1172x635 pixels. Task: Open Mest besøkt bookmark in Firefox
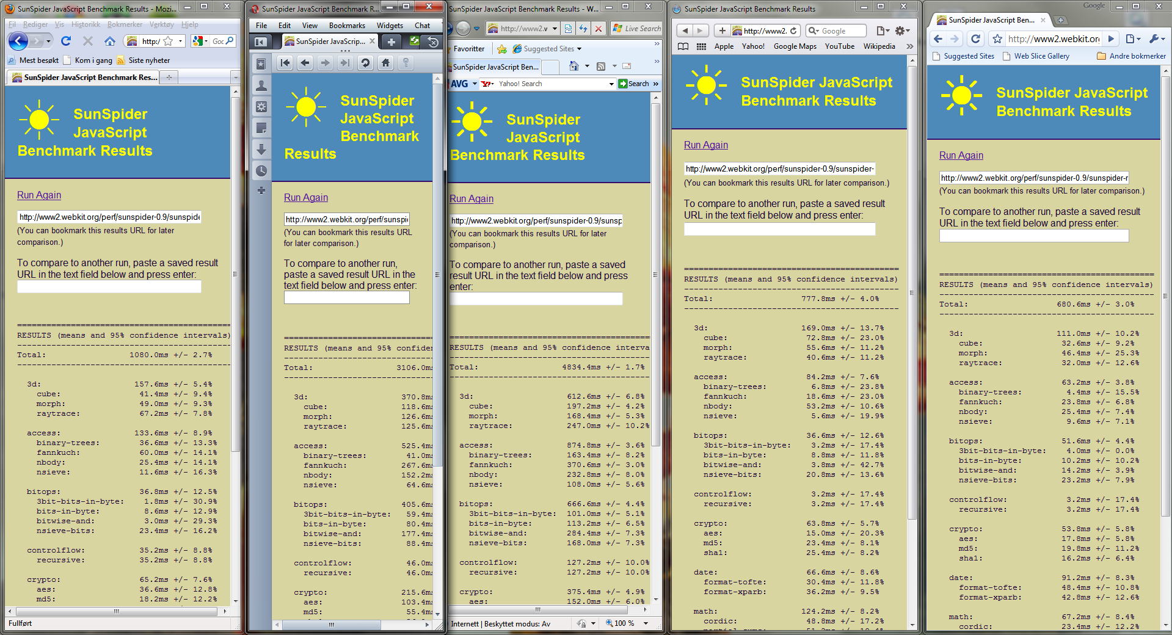34,60
